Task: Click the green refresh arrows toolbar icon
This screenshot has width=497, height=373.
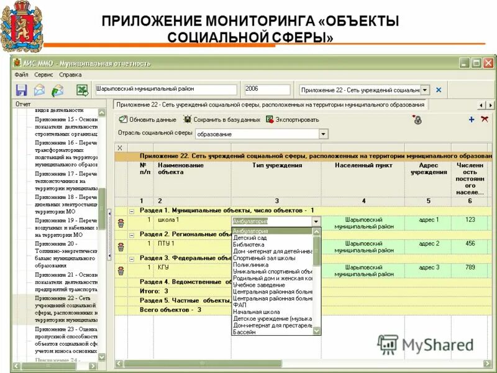Action: (57, 91)
